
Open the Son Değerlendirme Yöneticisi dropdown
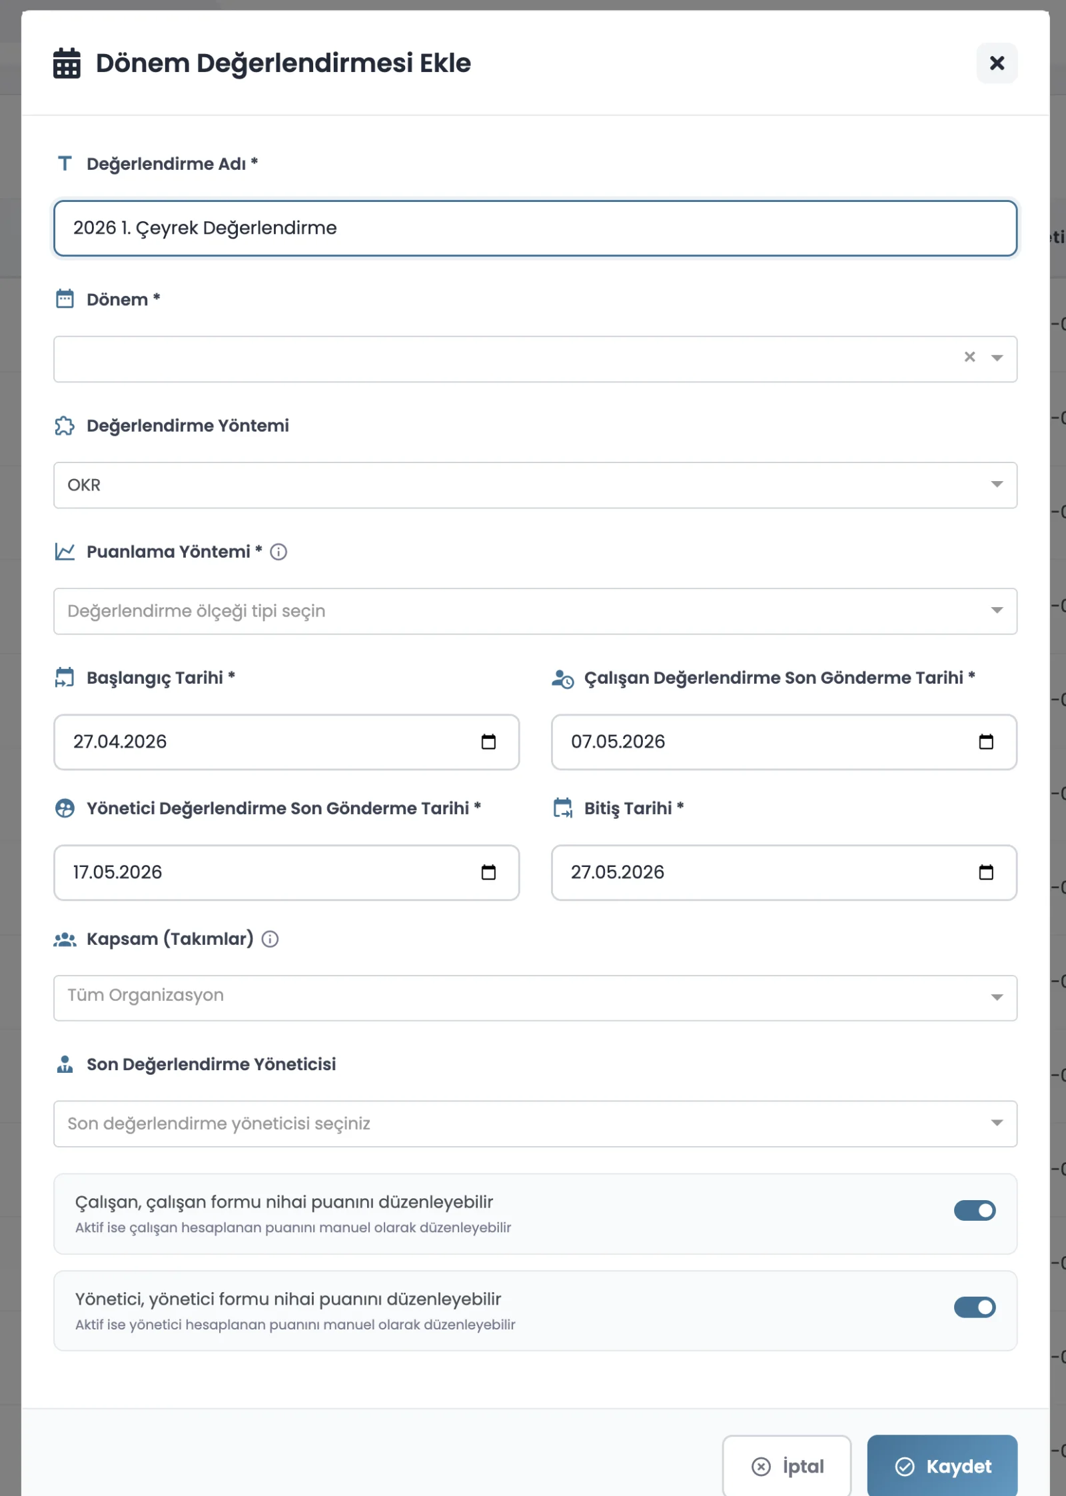[x=534, y=1123]
